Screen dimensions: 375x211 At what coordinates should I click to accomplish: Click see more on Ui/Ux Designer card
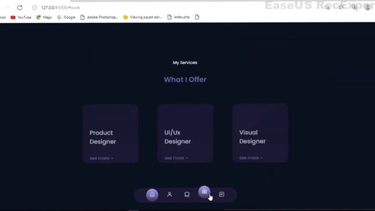pos(176,158)
